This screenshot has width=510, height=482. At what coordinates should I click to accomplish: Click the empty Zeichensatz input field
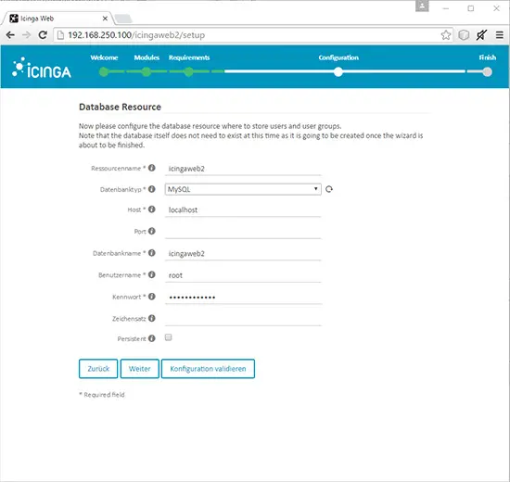[x=243, y=319]
